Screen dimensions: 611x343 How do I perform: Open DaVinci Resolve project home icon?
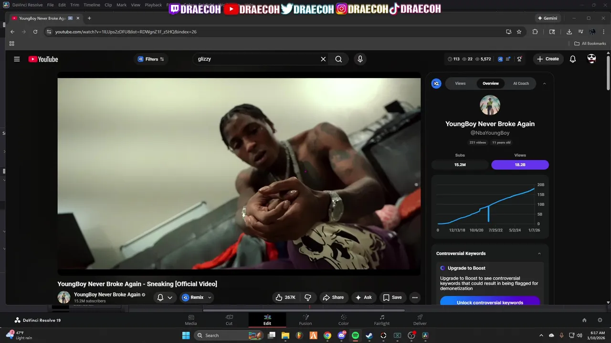(584, 320)
